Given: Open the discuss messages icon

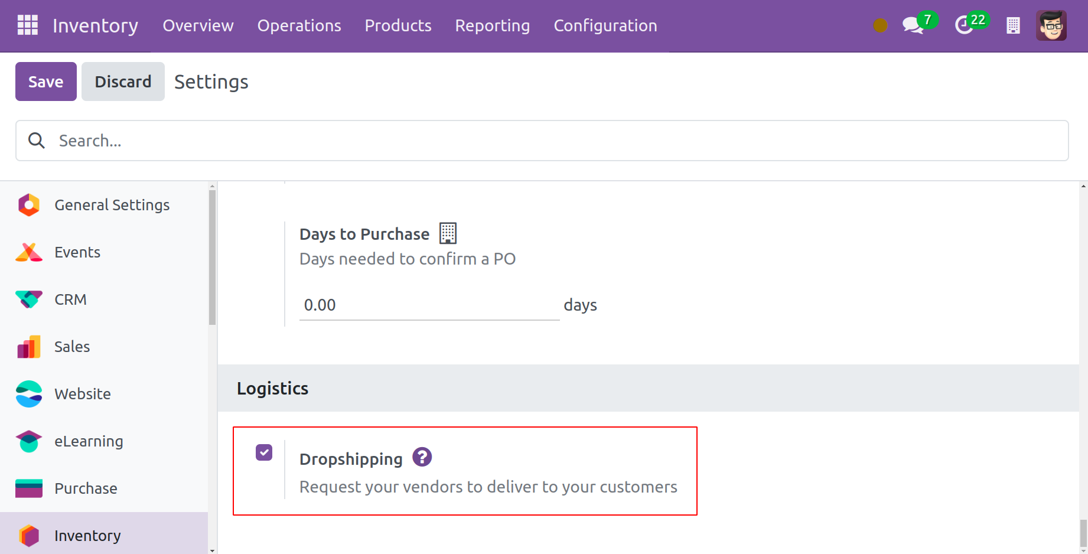Looking at the screenshot, I should (913, 25).
